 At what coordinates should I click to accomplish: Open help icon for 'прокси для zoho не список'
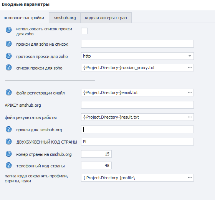[x=8, y=44]
